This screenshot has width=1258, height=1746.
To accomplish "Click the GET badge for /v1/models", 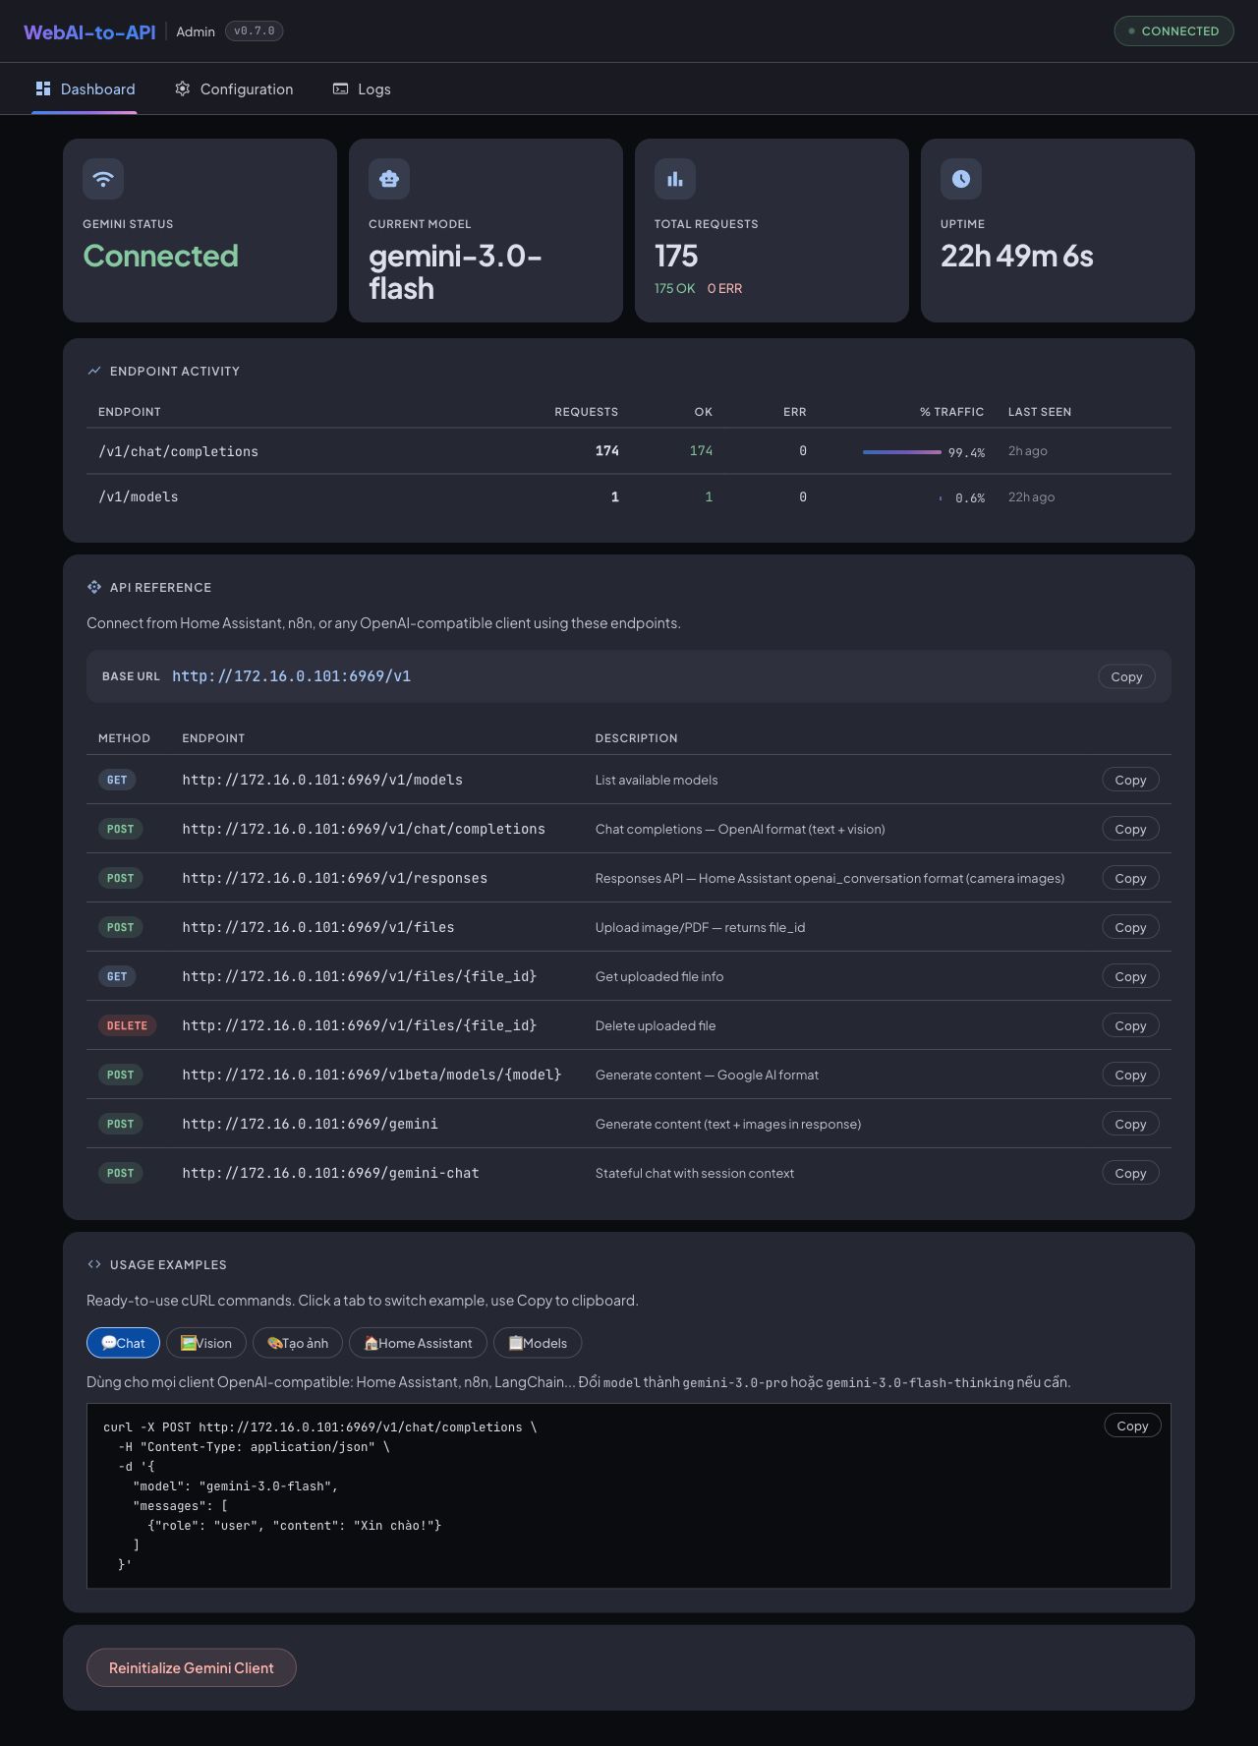I will click(117, 780).
